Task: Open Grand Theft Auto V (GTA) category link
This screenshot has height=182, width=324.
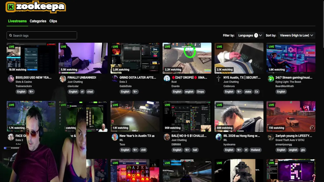Action: pyautogui.click(x=290, y=140)
